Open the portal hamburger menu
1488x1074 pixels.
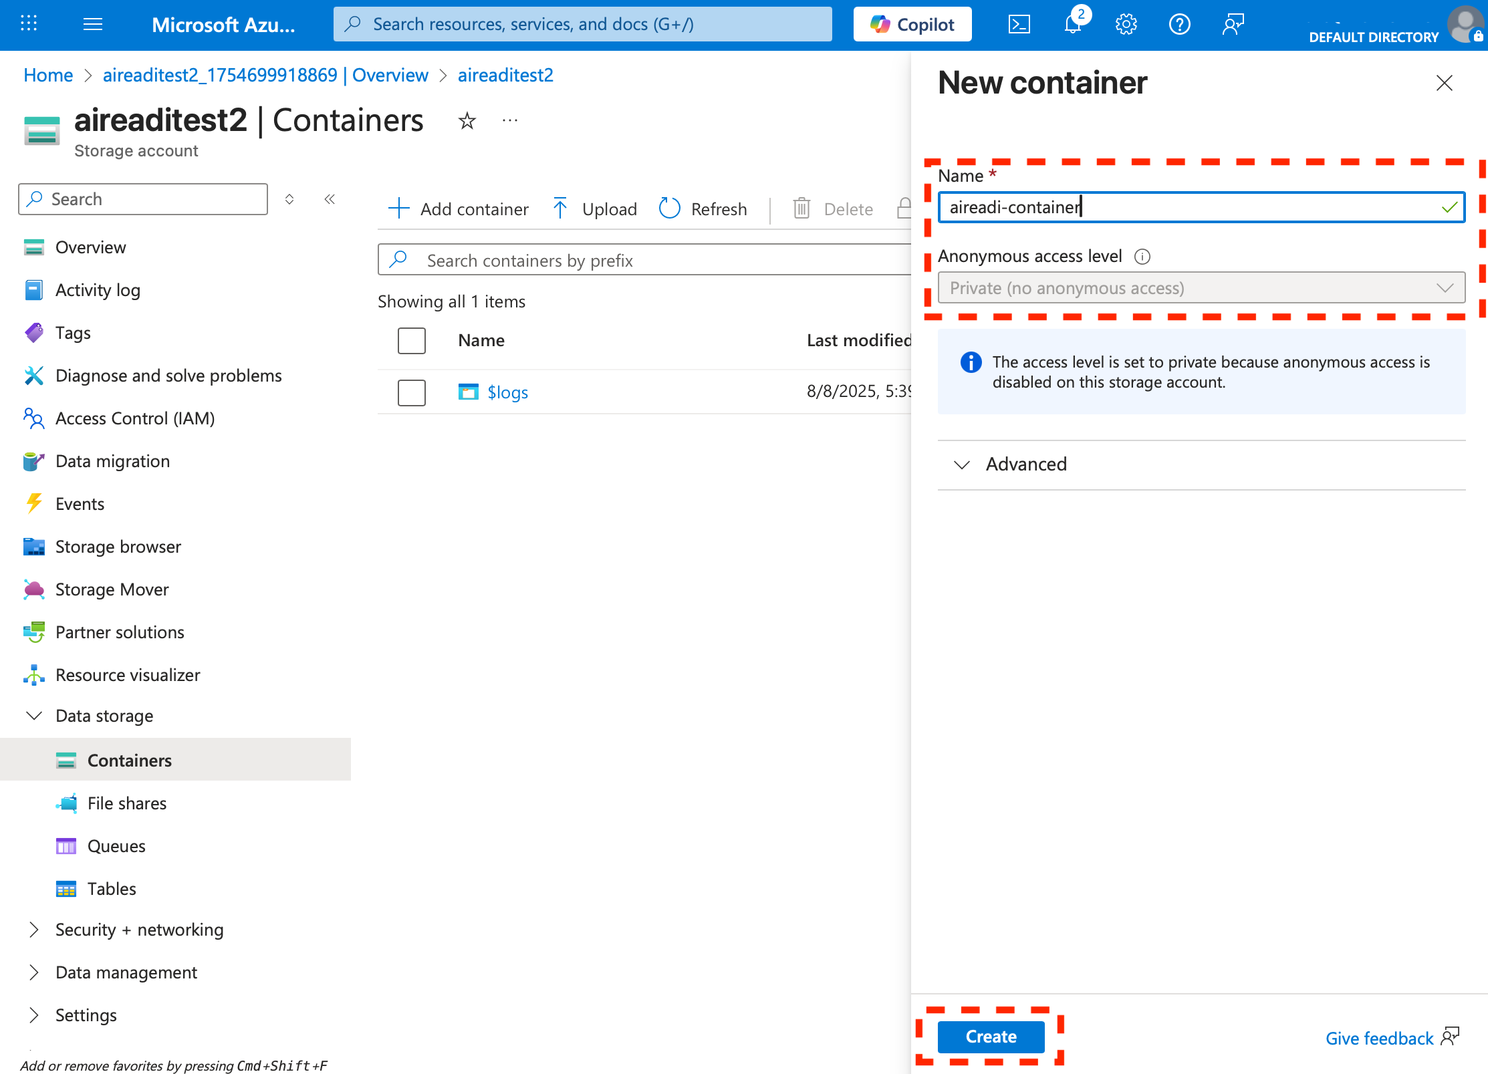coord(93,25)
